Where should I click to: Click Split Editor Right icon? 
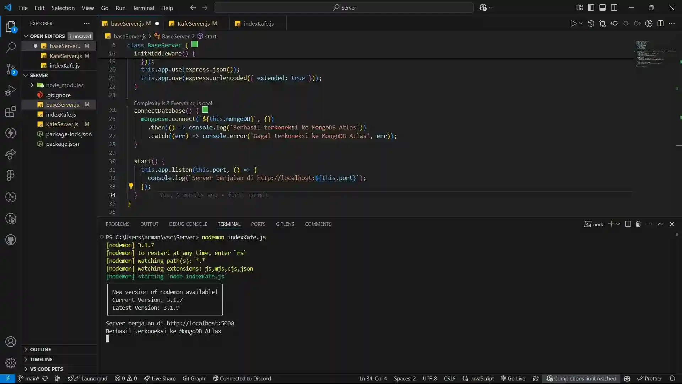(660, 23)
